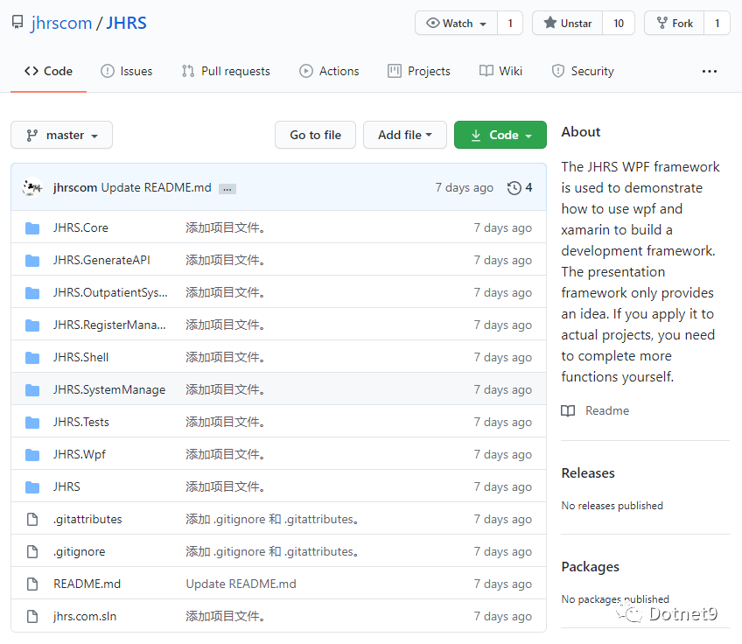Viewport: 742px width, 644px height.
Task: Open the Packages section heading
Action: click(x=590, y=566)
